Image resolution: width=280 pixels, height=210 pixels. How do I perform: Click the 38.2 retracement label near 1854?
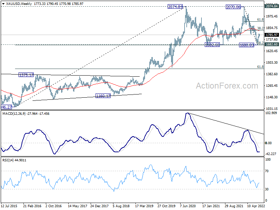(260, 28)
